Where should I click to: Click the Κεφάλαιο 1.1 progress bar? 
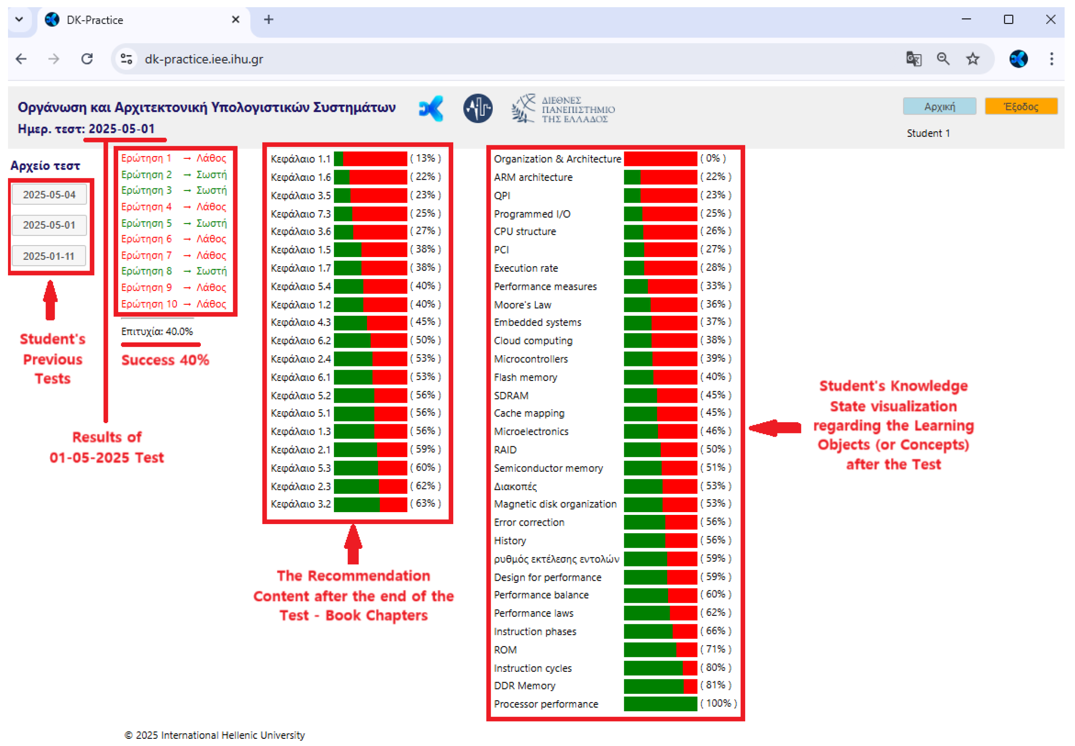point(370,158)
